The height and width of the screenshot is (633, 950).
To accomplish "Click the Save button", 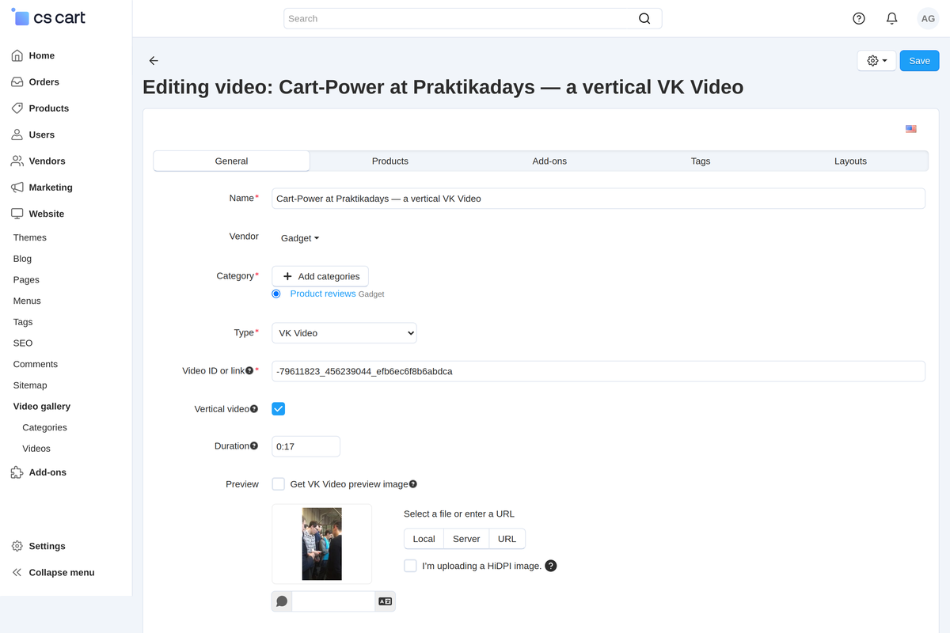I will click(919, 61).
